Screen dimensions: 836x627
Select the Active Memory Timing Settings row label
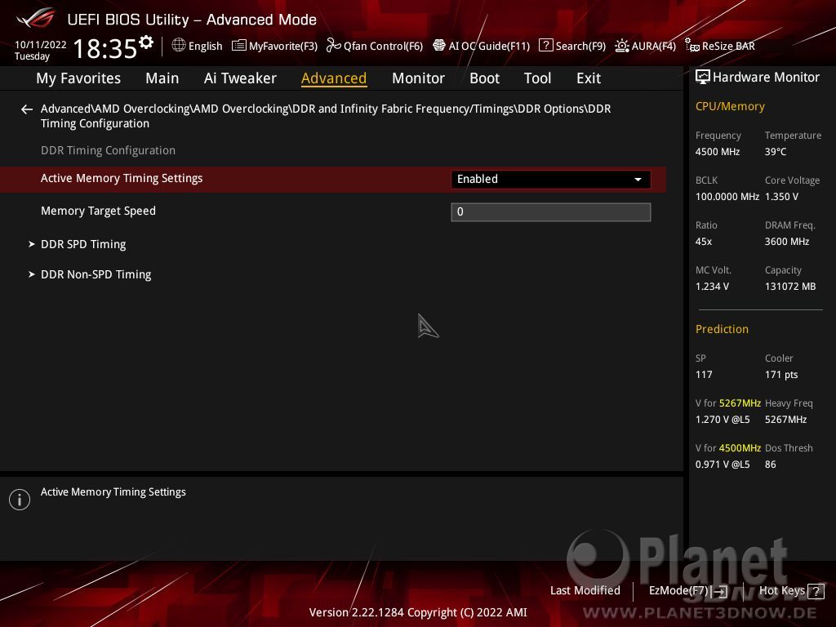tap(122, 179)
